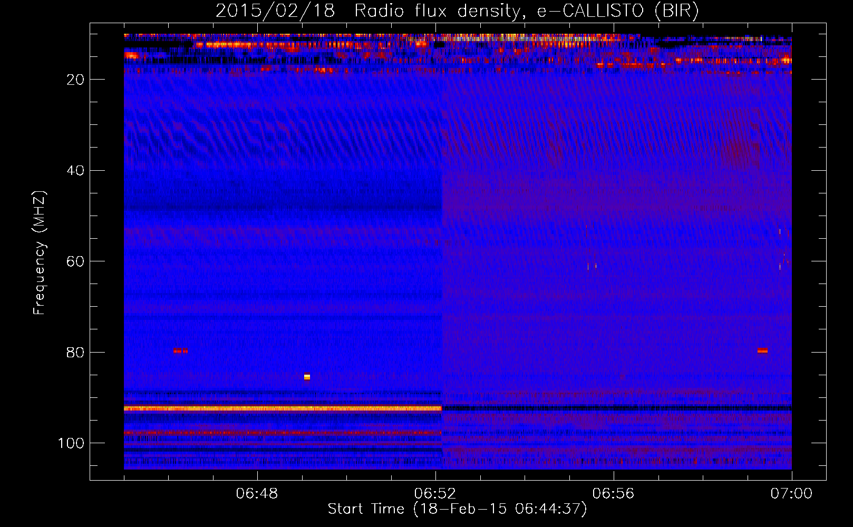The width and height of the screenshot is (853, 527).
Task: Click the 'Start Time (18-Feb-15 06:44:37)' label
Action: click(x=457, y=509)
